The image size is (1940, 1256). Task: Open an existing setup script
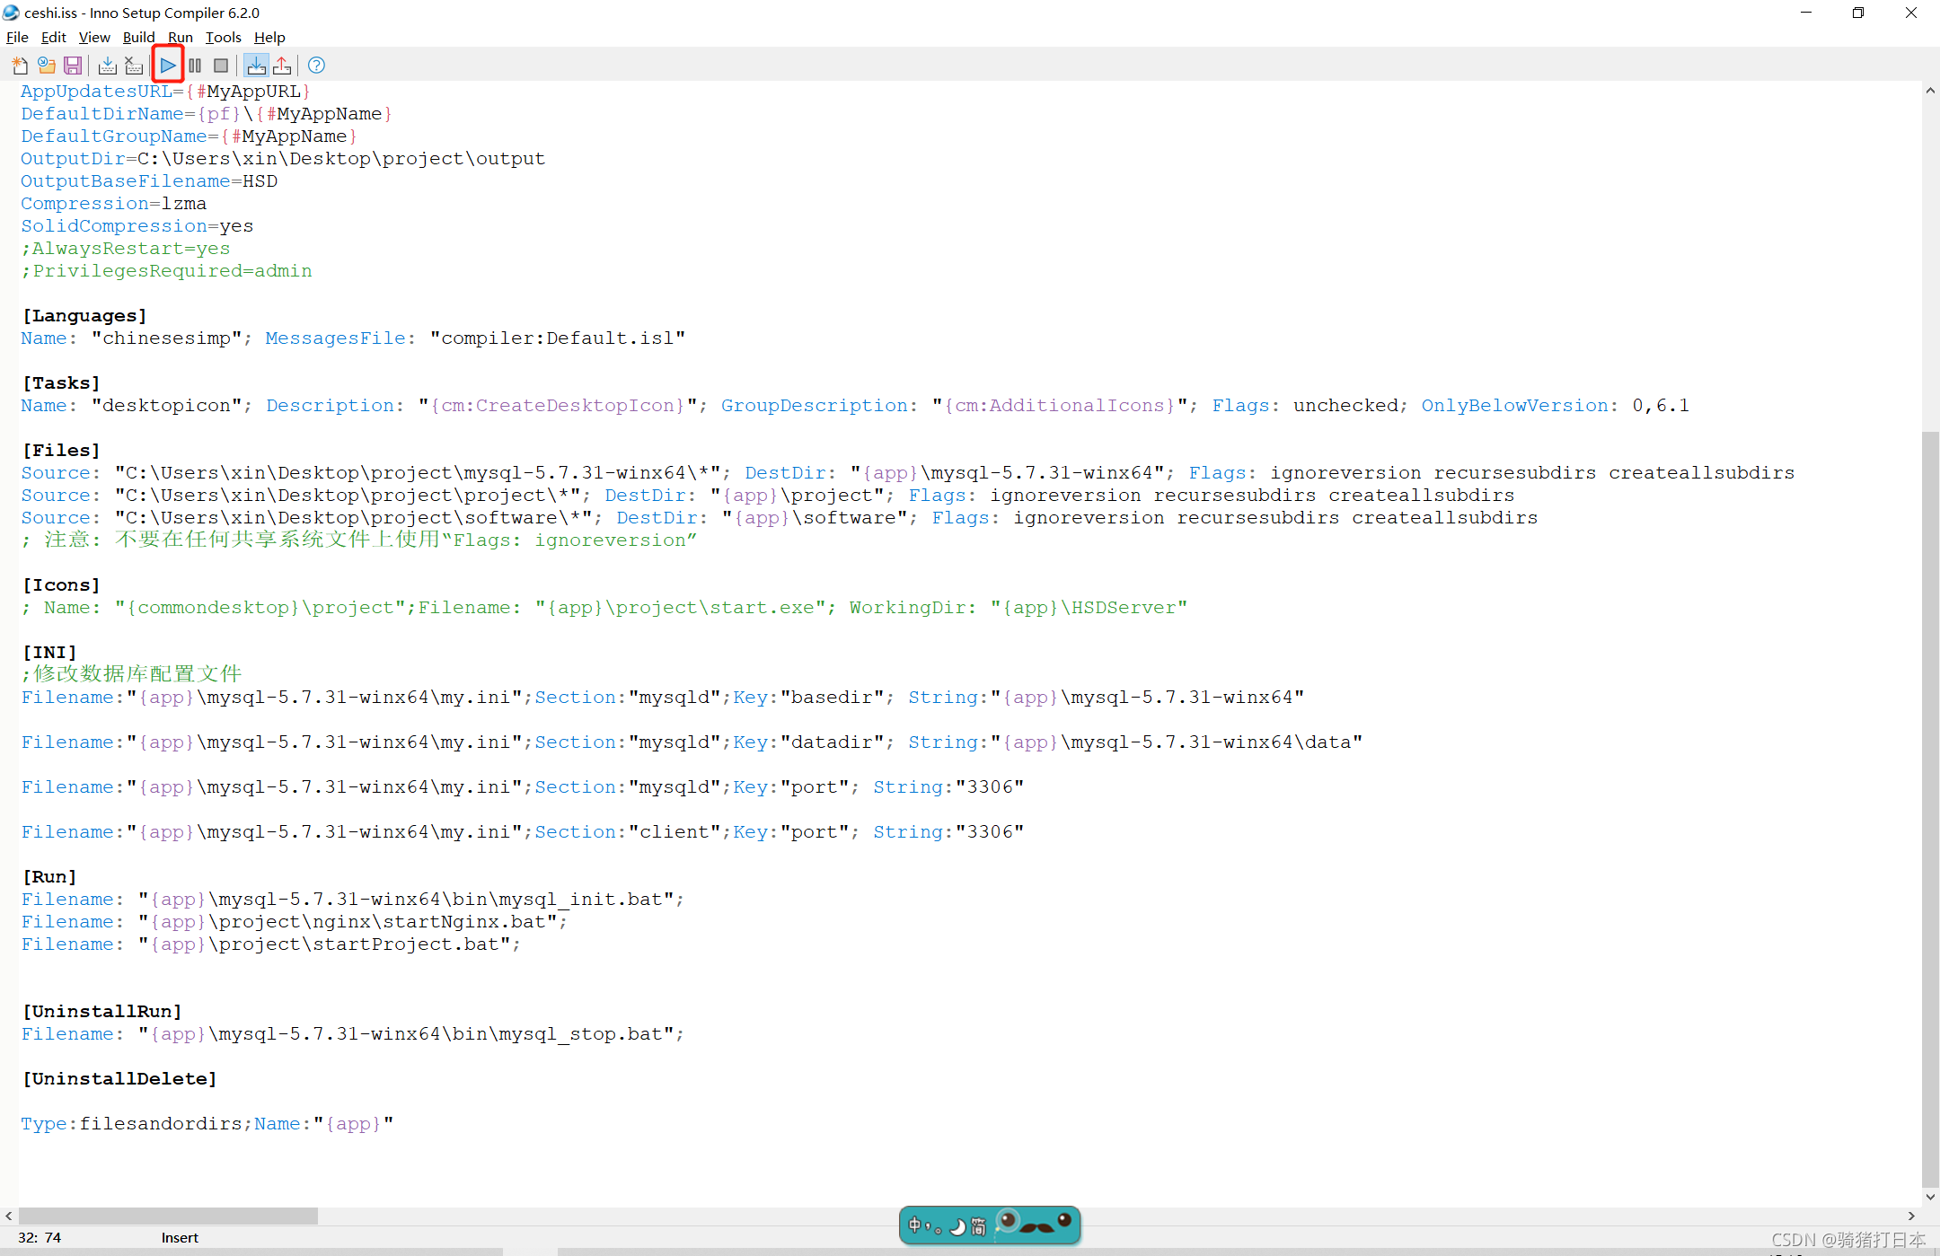pyautogui.click(x=46, y=65)
